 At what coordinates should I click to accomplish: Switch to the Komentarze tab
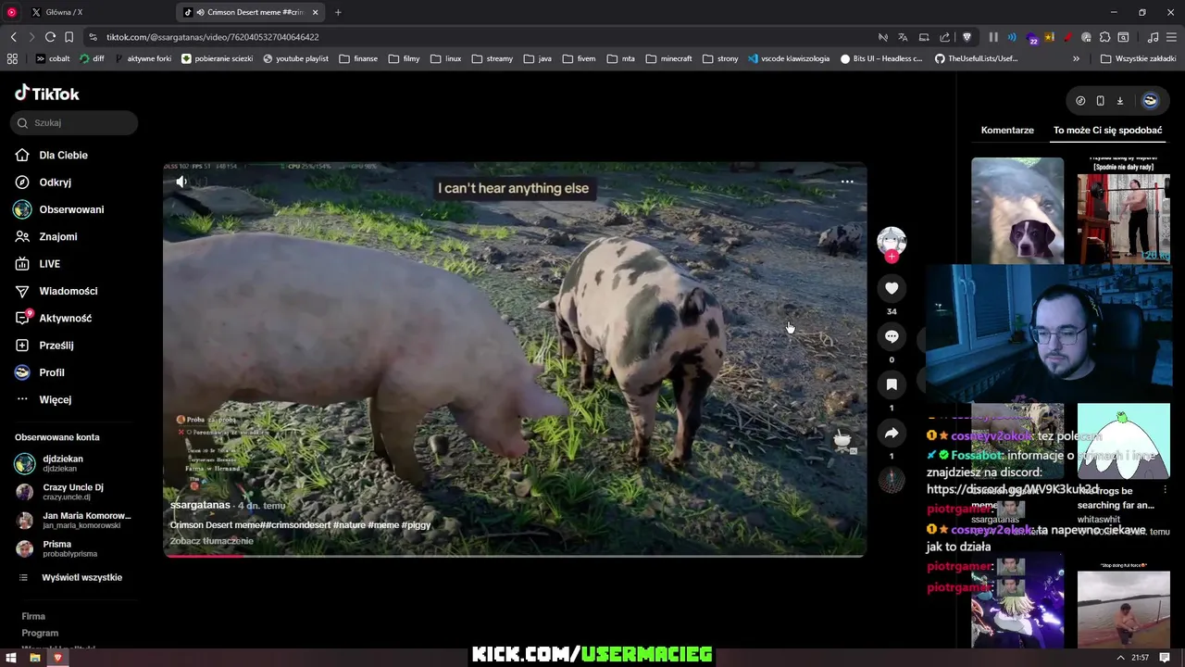click(x=1007, y=131)
